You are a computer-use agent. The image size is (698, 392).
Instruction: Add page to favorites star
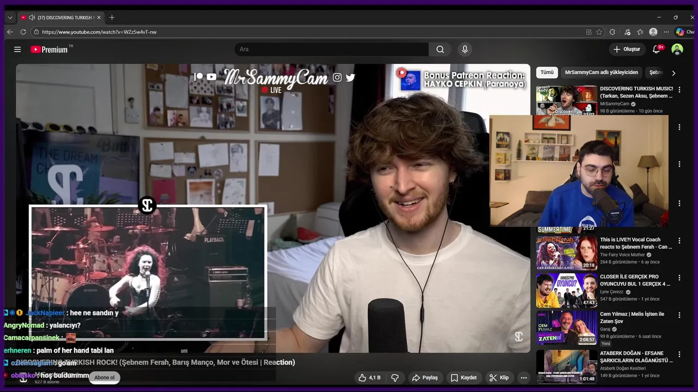click(599, 32)
